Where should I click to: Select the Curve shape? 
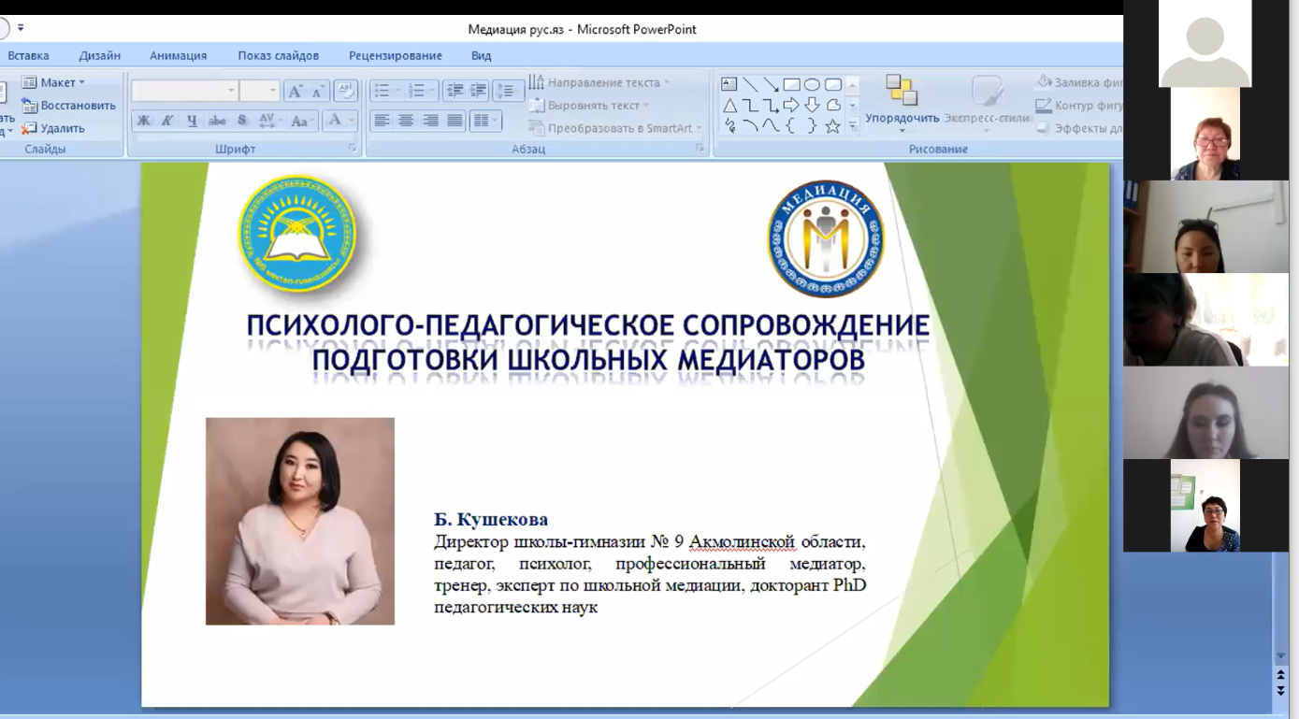[x=771, y=125]
